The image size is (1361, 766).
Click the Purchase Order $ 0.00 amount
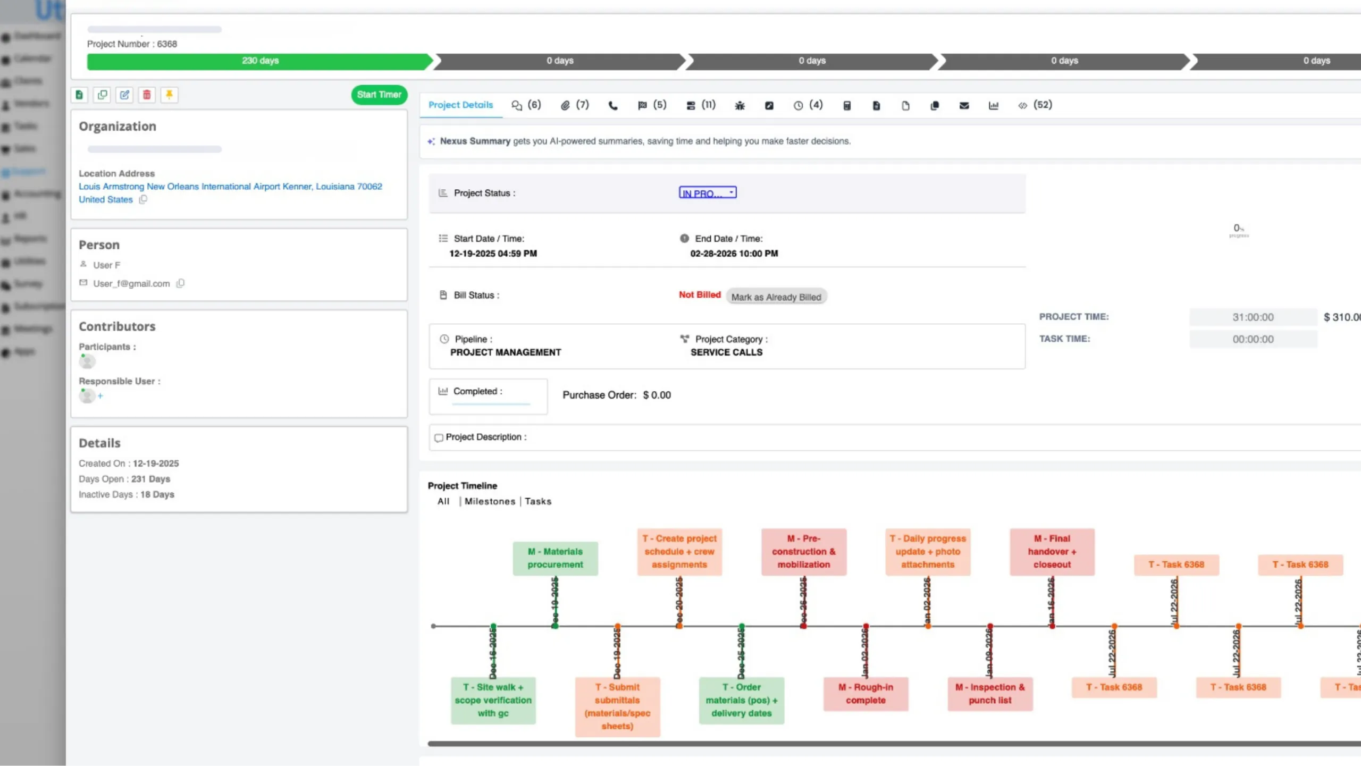pos(657,395)
